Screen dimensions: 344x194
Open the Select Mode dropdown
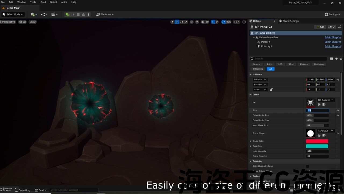[13, 14]
